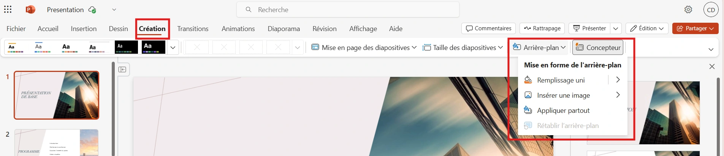Open Taille des diapositives dropdown
Screen dimensions: 724x156
coord(463,47)
